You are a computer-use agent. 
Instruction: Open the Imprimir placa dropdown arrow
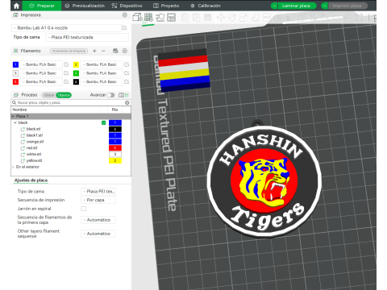(x=325, y=6)
